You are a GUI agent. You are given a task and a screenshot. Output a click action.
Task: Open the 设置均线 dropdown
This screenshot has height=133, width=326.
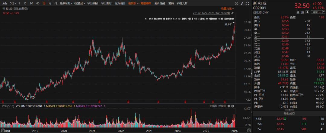pos(227,9)
